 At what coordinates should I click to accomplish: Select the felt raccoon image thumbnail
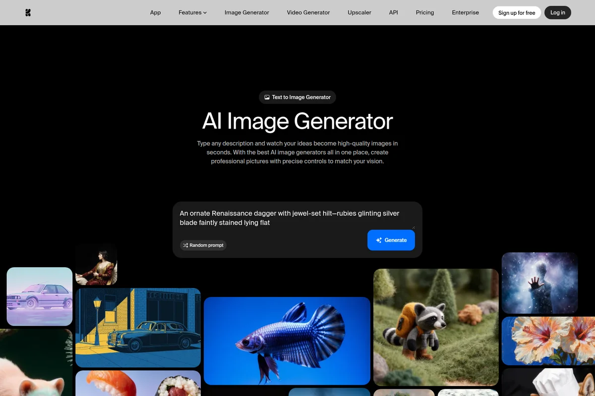(435, 327)
